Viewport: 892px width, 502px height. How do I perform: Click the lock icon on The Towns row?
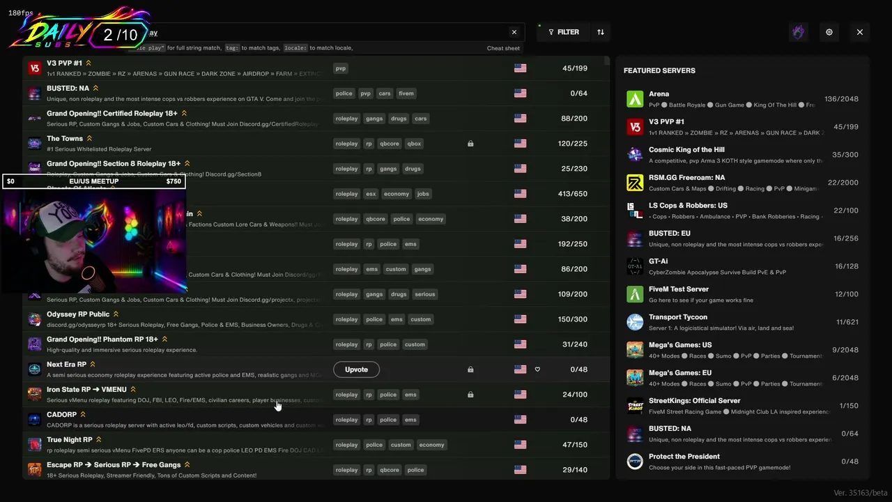click(x=470, y=144)
